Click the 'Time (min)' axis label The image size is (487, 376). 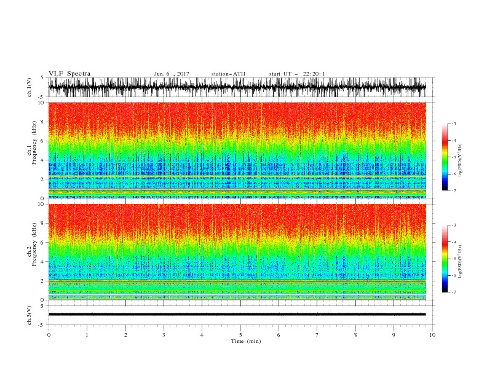pos(246,341)
